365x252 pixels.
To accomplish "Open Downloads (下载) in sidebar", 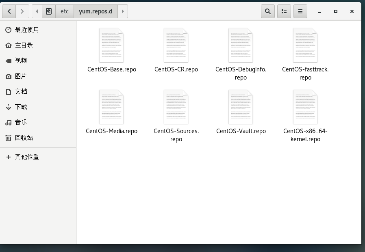I will 38,107.
